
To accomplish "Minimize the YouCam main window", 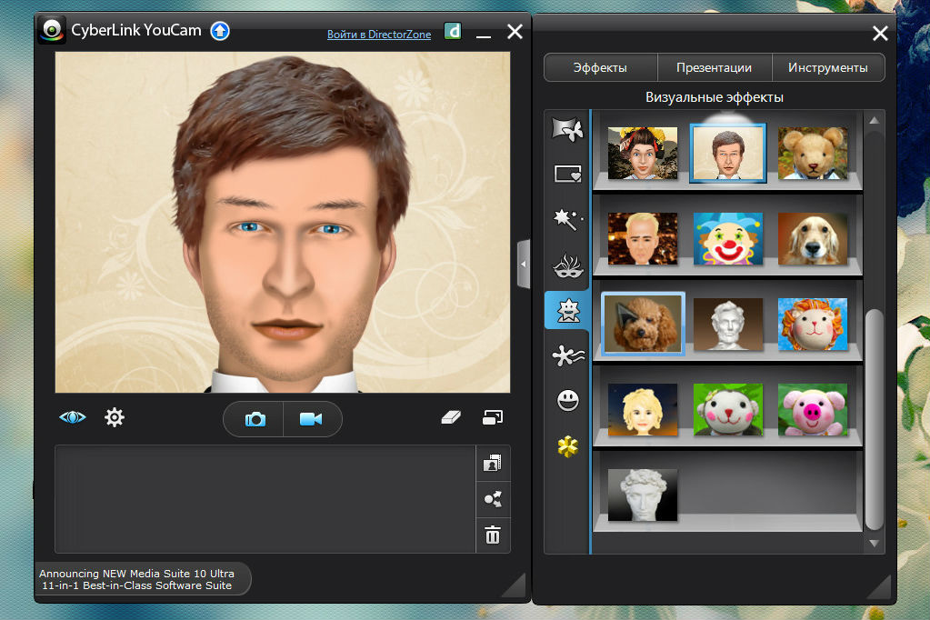I will 484,35.
